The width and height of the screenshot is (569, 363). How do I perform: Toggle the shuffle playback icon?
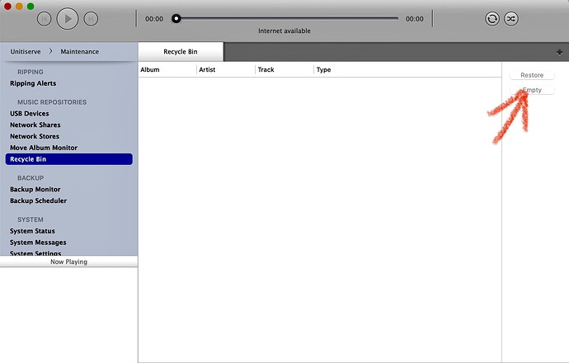pos(512,18)
